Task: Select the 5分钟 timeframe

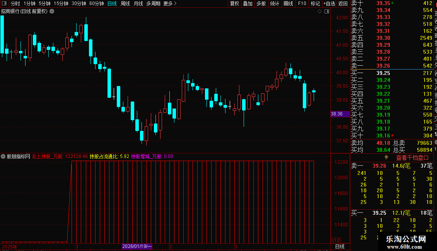Action: [x=44, y=3]
